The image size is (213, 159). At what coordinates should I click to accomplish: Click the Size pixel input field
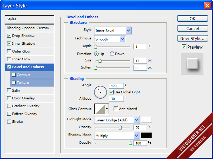pyautogui.click(x=140, y=61)
